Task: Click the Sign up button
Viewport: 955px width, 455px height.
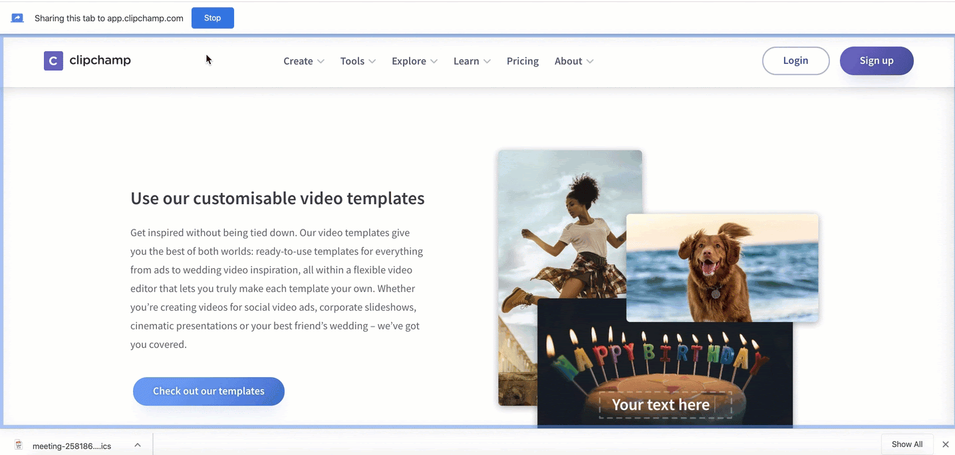Action: coord(877,61)
